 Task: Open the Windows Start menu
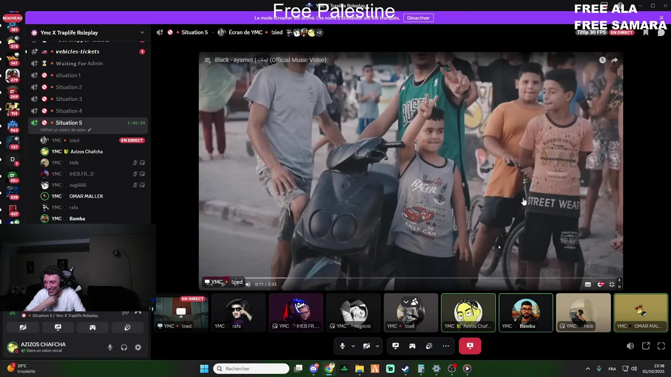[204, 369]
